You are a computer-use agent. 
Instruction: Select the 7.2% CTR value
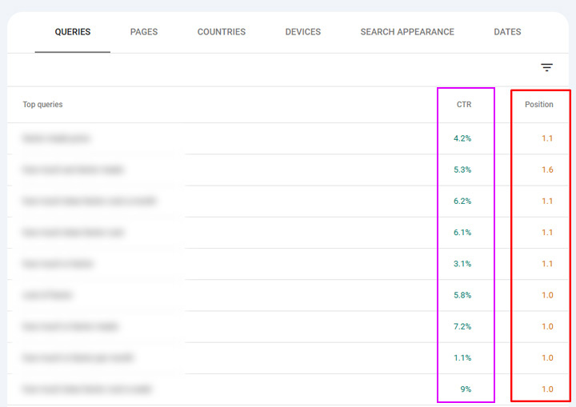[x=462, y=326]
